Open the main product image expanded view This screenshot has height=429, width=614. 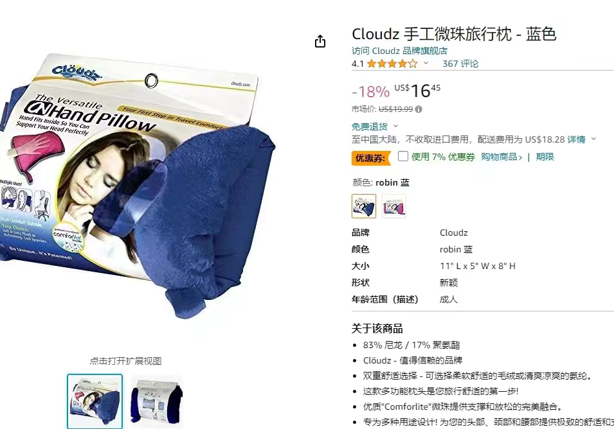138,186
